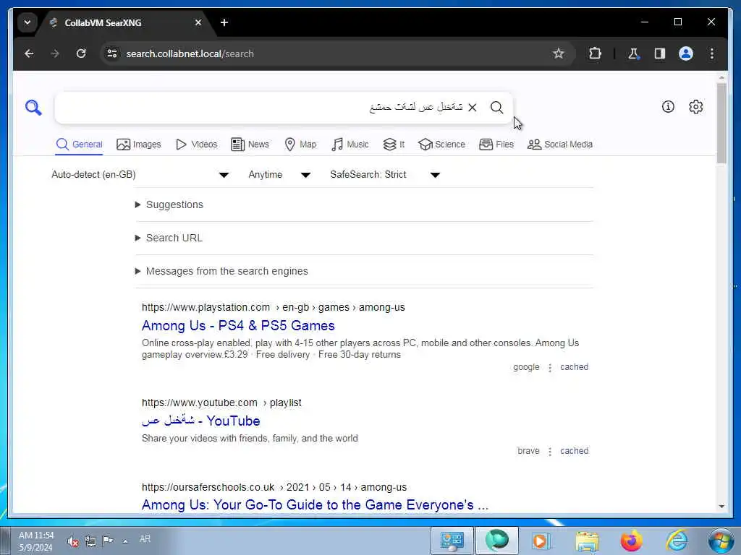
Task: Open Chrome Labs flask icon
Action: 633,53
